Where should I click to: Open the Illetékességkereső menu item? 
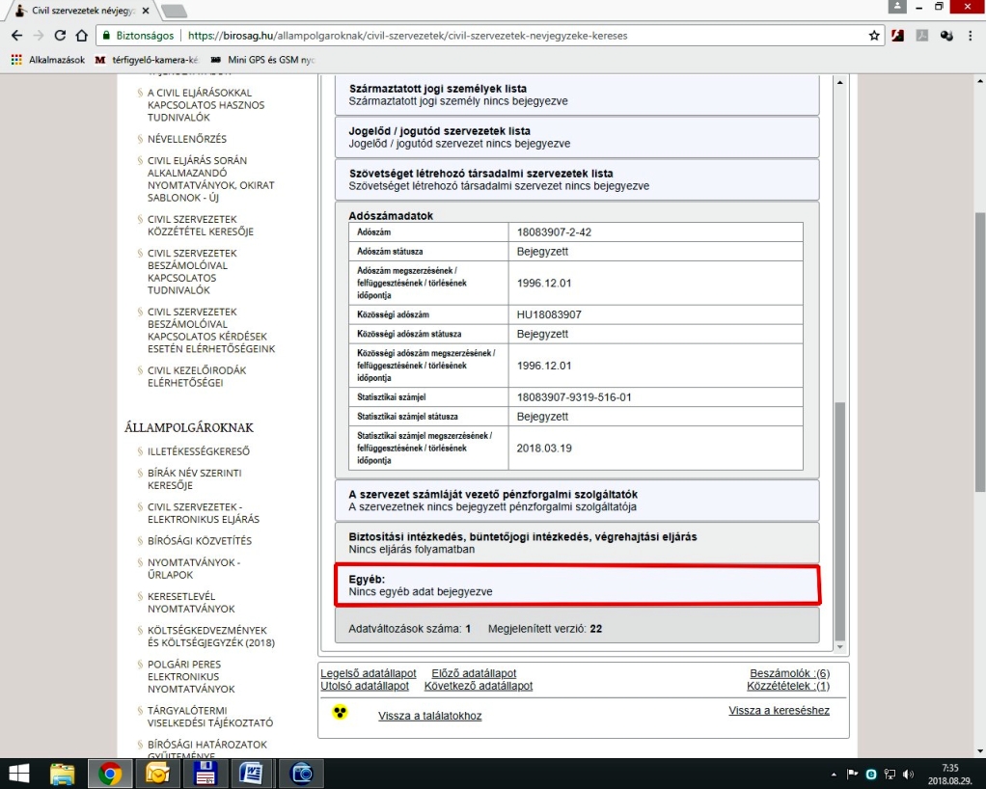[198, 451]
